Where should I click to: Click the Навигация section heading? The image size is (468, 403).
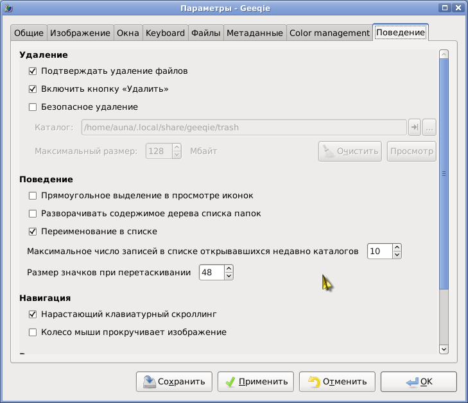(45, 298)
